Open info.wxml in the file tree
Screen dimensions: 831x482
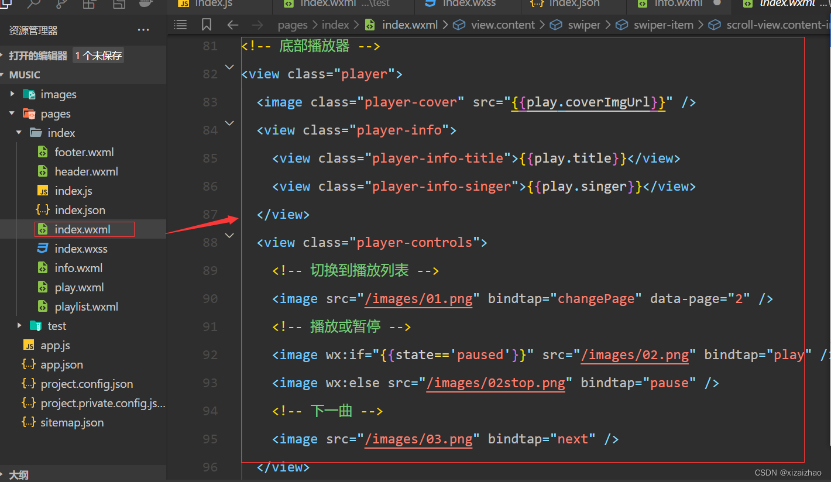[79, 268]
